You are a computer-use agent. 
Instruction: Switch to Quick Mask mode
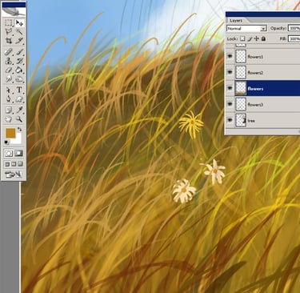tap(18, 154)
